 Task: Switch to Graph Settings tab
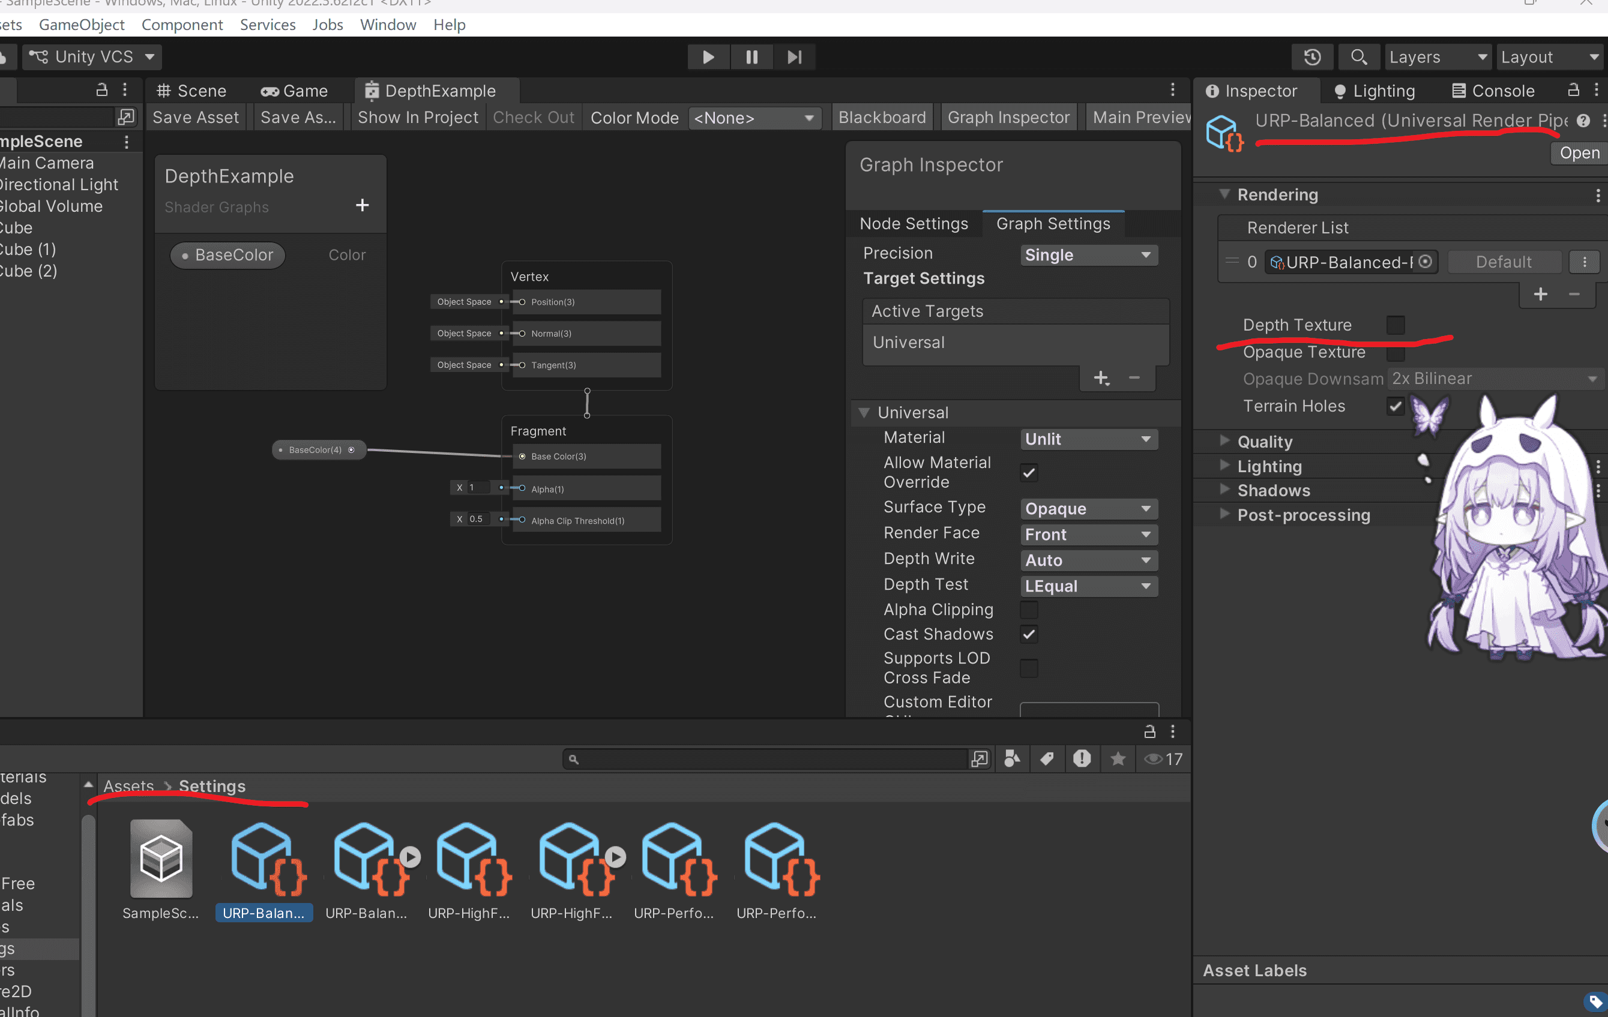(1053, 224)
